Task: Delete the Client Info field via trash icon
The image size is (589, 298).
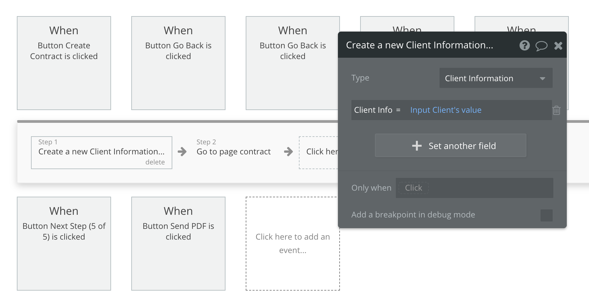Action: (556, 110)
